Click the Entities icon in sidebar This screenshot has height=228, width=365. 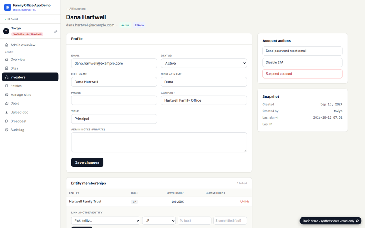pos(6,86)
